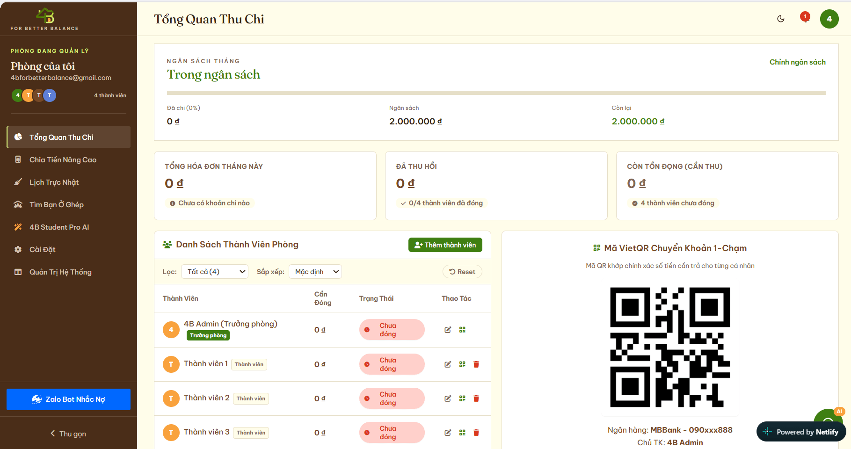Collapse sidebar with Thu gọn
851x449 pixels.
68,434
